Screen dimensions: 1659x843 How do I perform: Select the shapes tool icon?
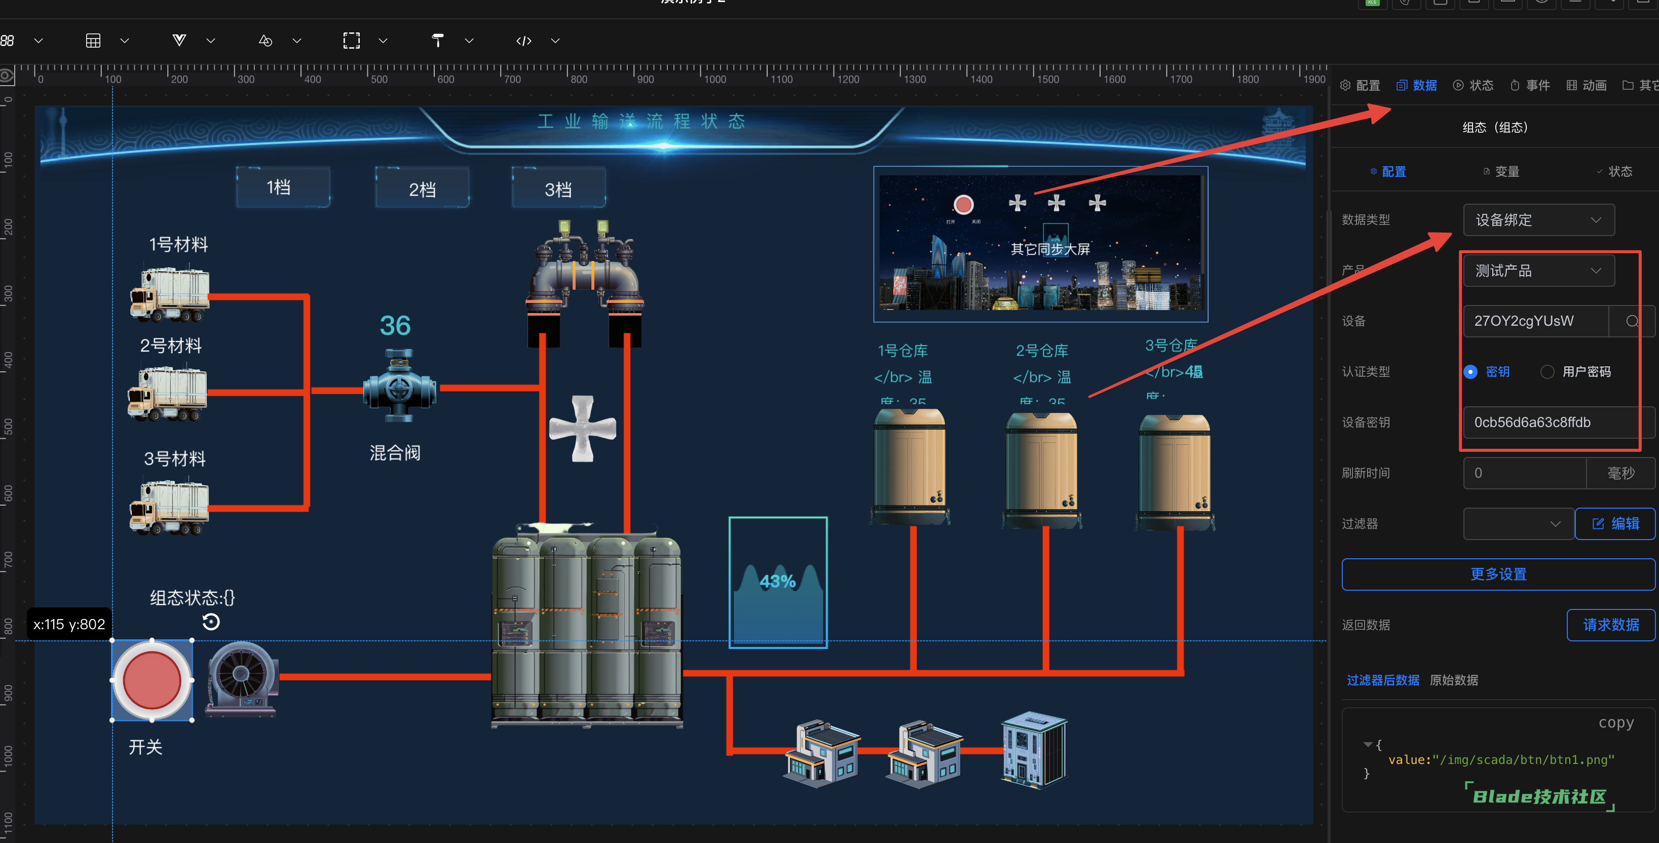tap(266, 41)
